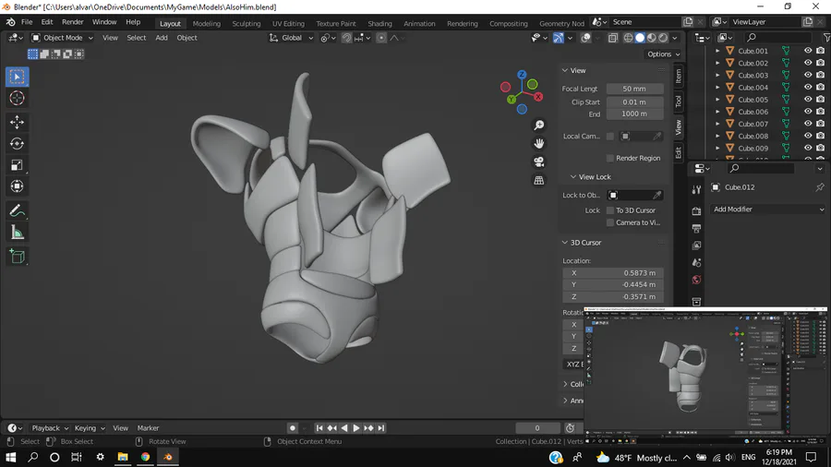The height and width of the screenshot is (467, 831).
Task: Switch to wireframe viewport shading
Action: (x=628, y=38)
